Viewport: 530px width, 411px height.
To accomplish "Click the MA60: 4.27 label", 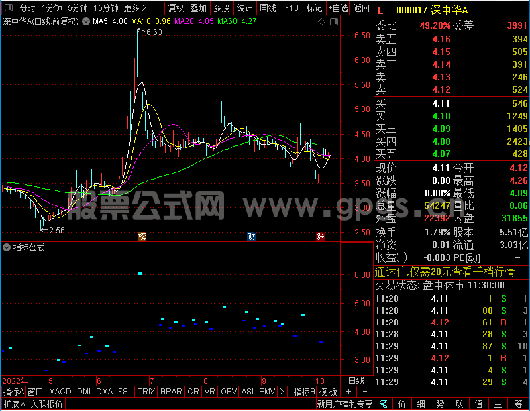I will (237, 21).
